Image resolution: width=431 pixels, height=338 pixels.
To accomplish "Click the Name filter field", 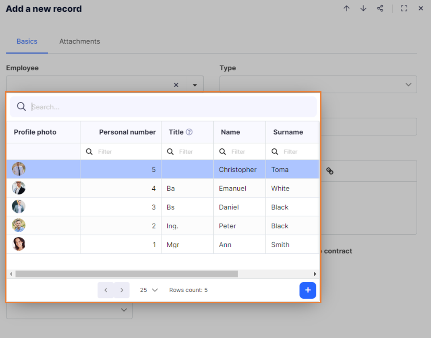I will [239, 152].
